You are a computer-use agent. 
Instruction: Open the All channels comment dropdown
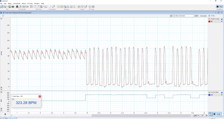coord(172,16)
